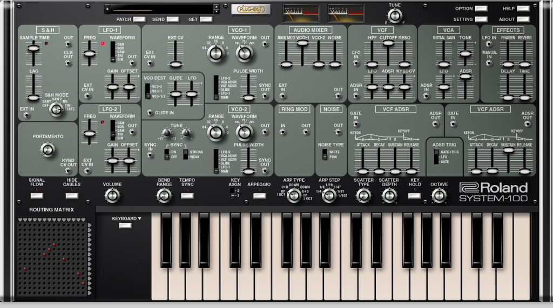The height and width of the screenshot is (308, 553).
Task: Change the LFO-1 WAVEFORM selector
Action: [x=113, y=52]
